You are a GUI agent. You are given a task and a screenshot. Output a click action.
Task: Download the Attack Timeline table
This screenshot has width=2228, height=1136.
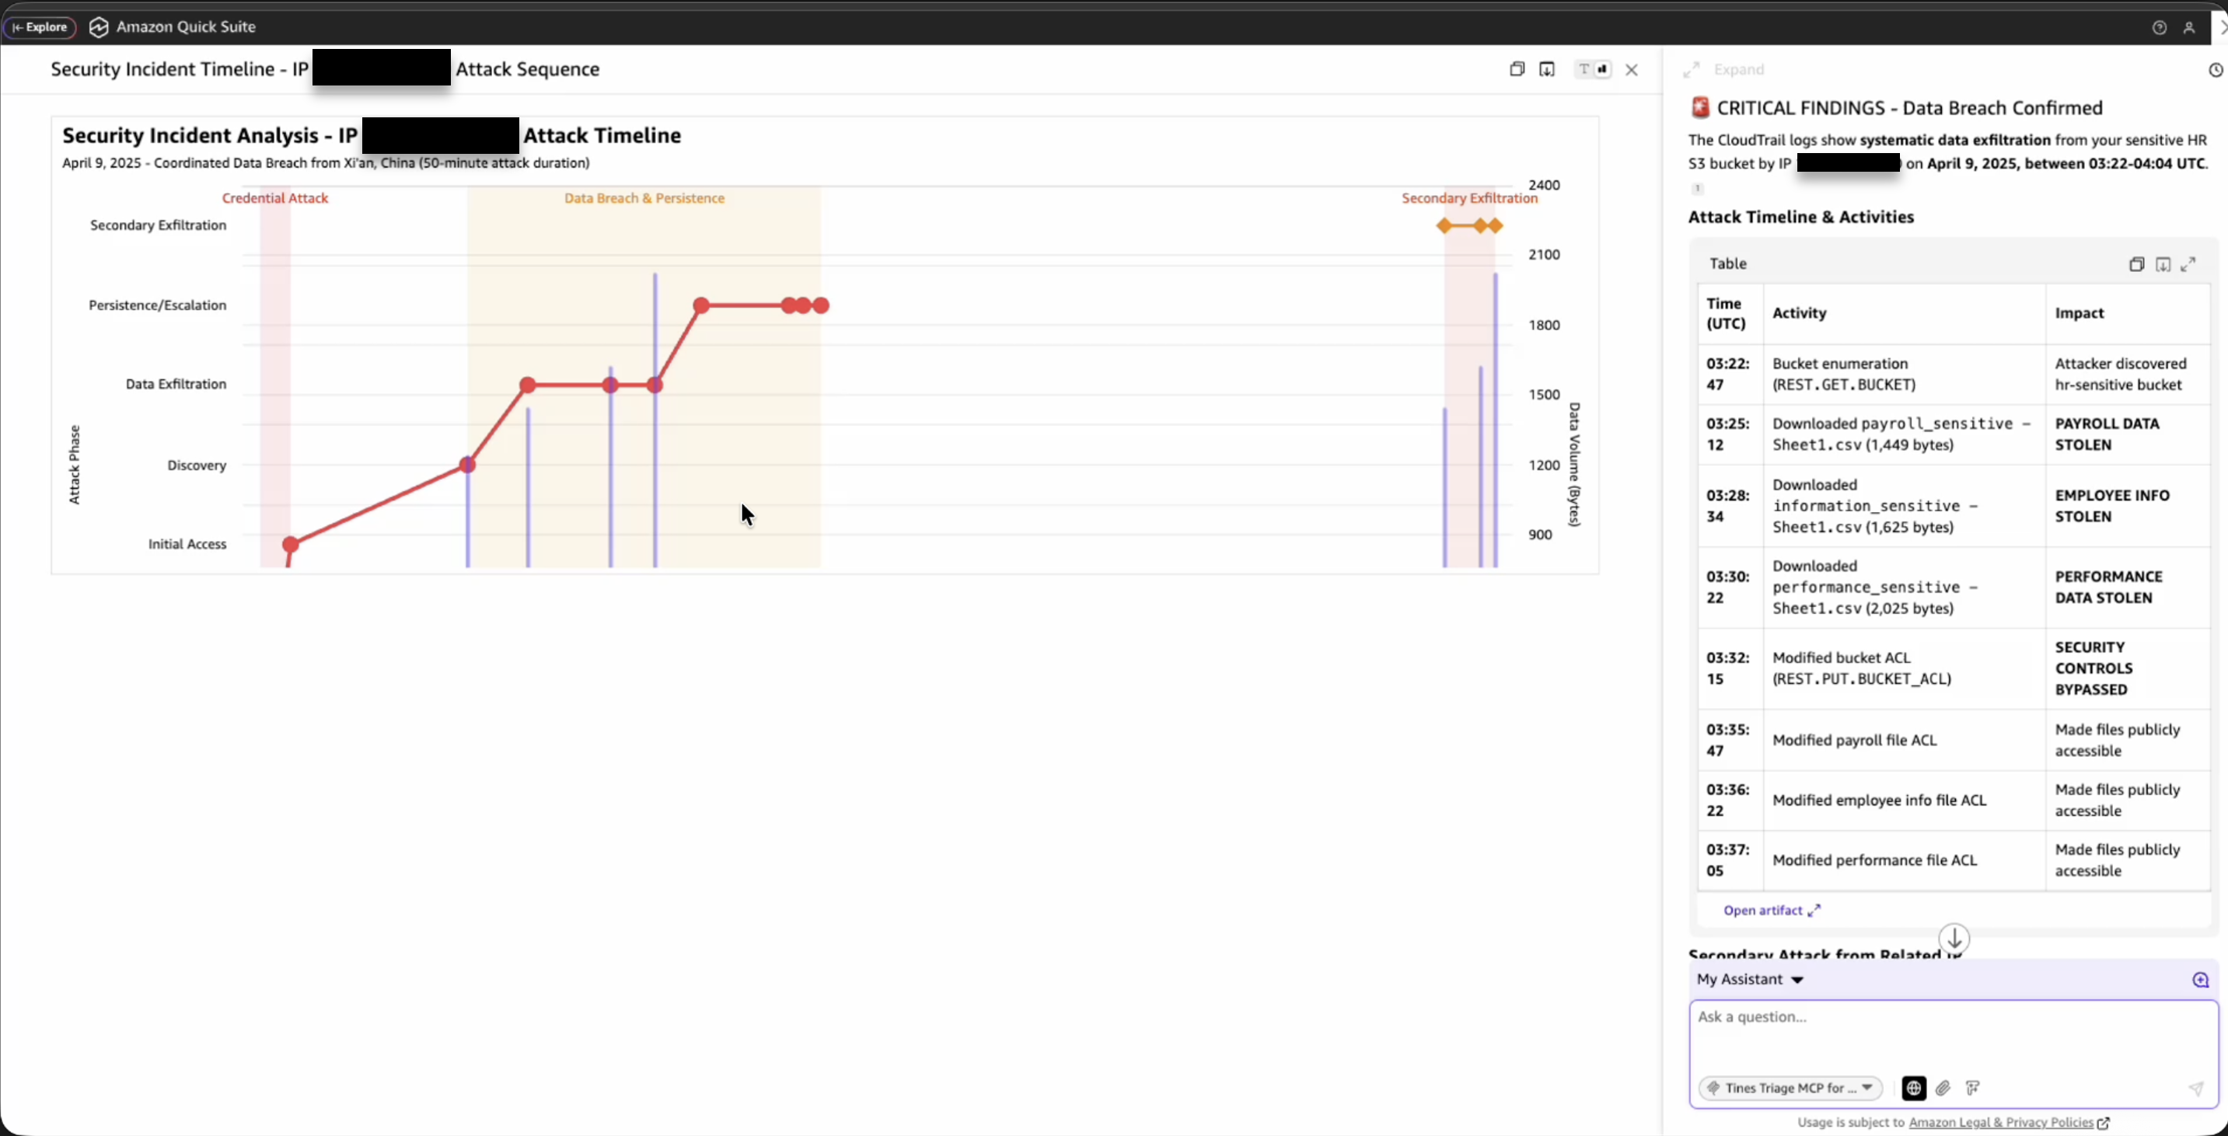pos(2165,263)
